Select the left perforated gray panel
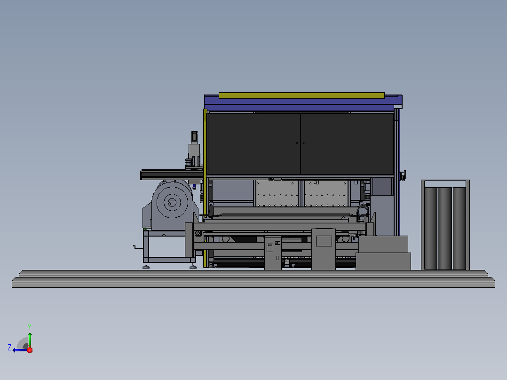 point(277,193)
